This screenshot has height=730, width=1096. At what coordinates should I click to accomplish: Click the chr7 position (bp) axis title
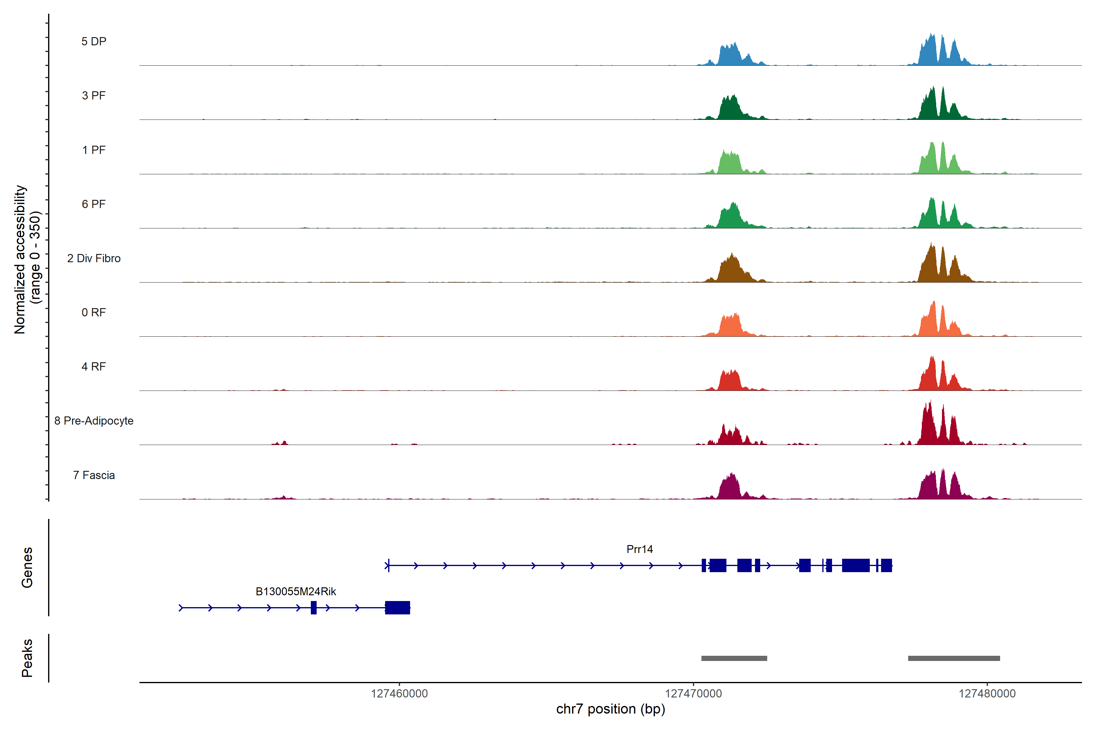click(610, 709)
